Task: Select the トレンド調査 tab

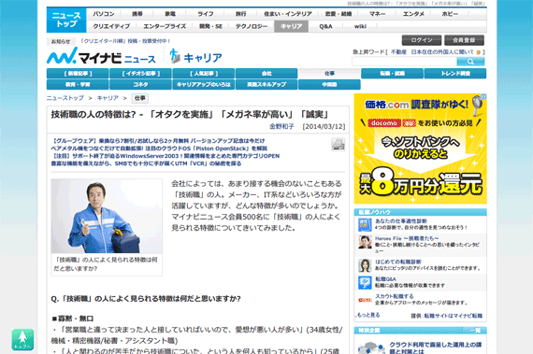Action: coord(455,73)
